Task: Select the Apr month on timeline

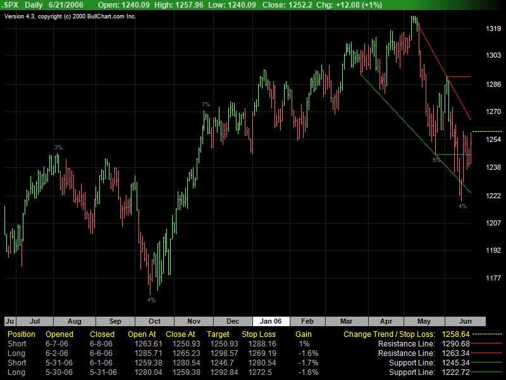Action: 386,321
